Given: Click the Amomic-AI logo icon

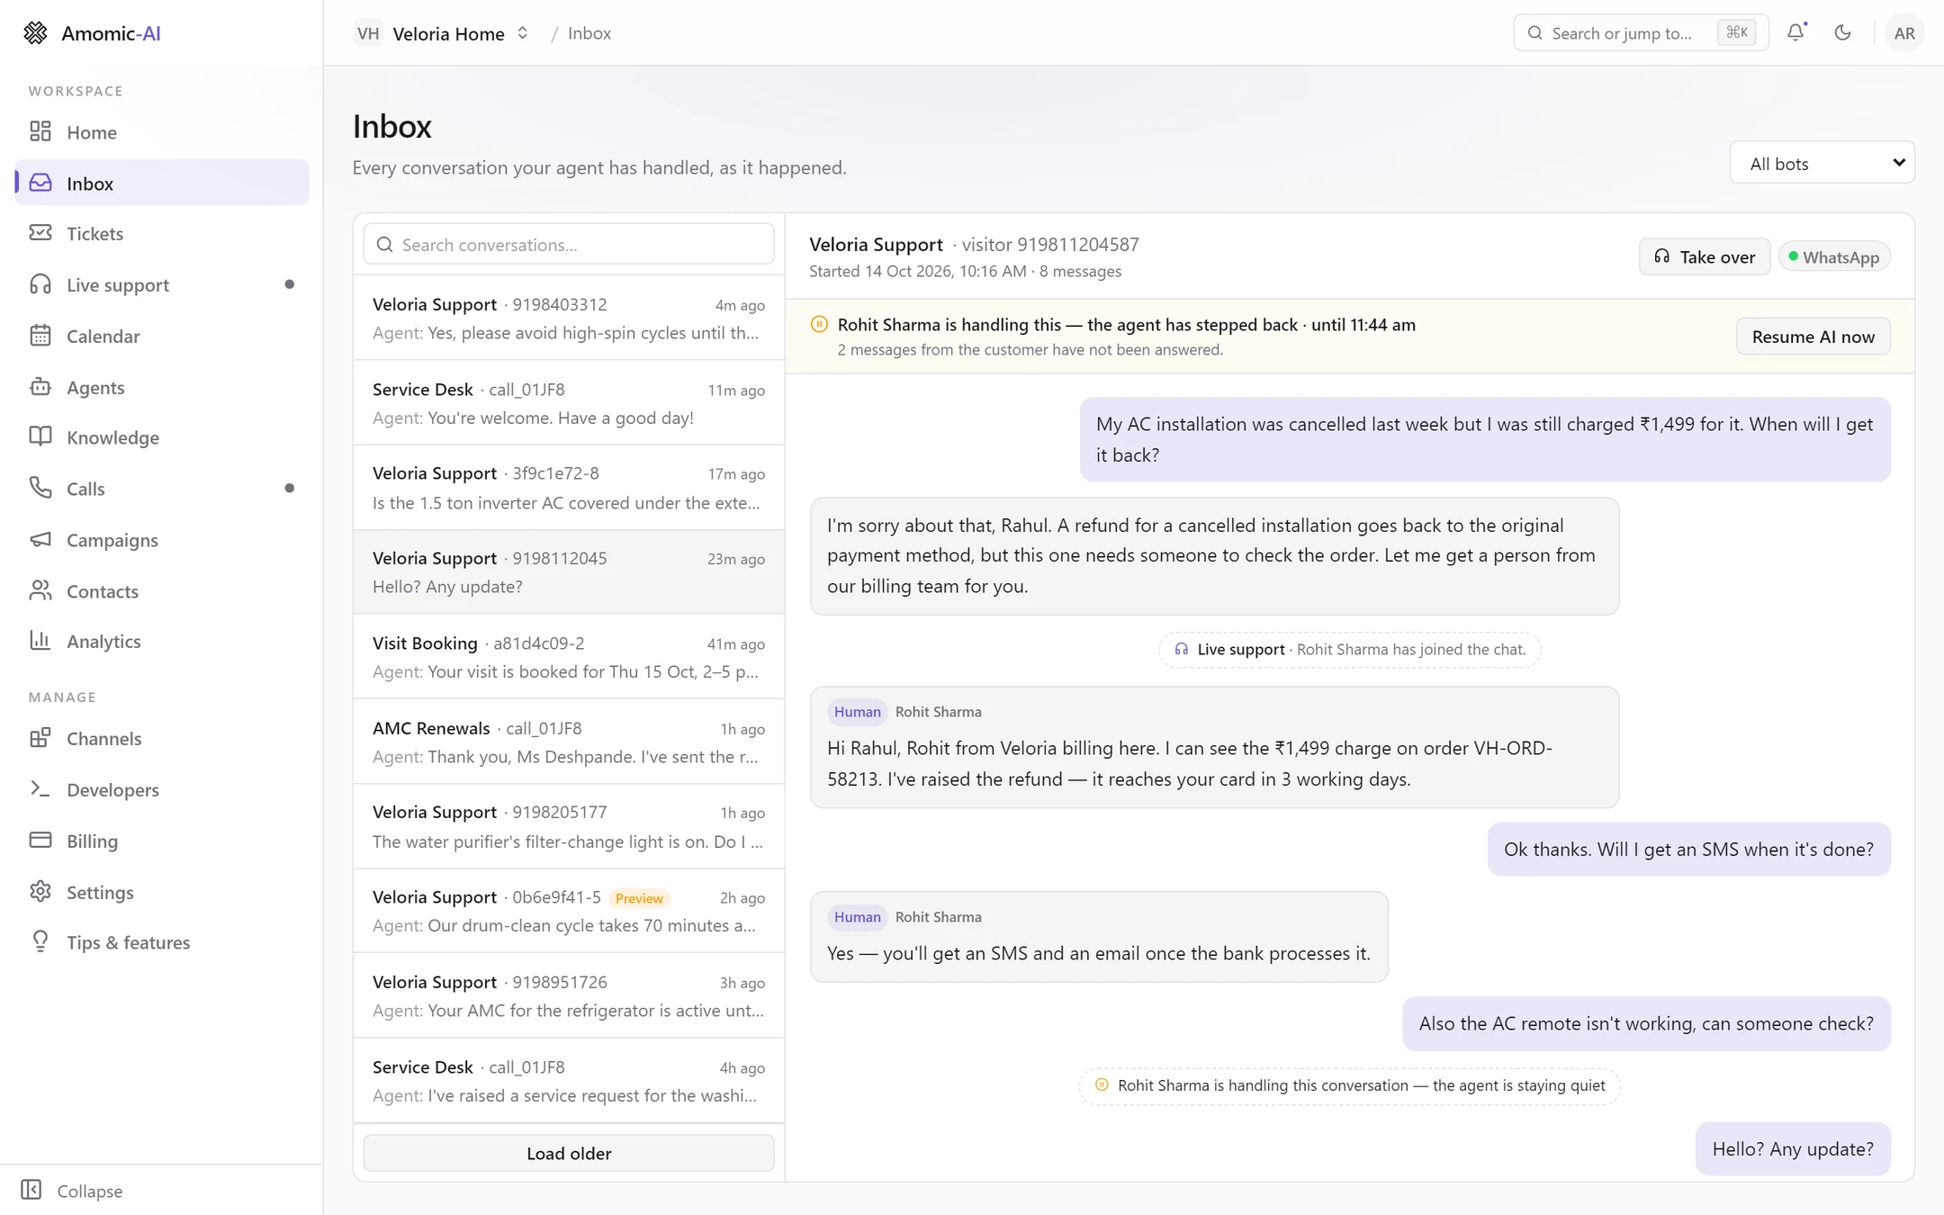Looking at the screenshot, I should coord(35,33).
